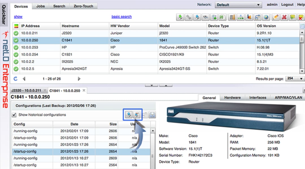Viewport: 305px width, 169px height.
Task: Click the pencil edit device icon
Action: (276, 17)
